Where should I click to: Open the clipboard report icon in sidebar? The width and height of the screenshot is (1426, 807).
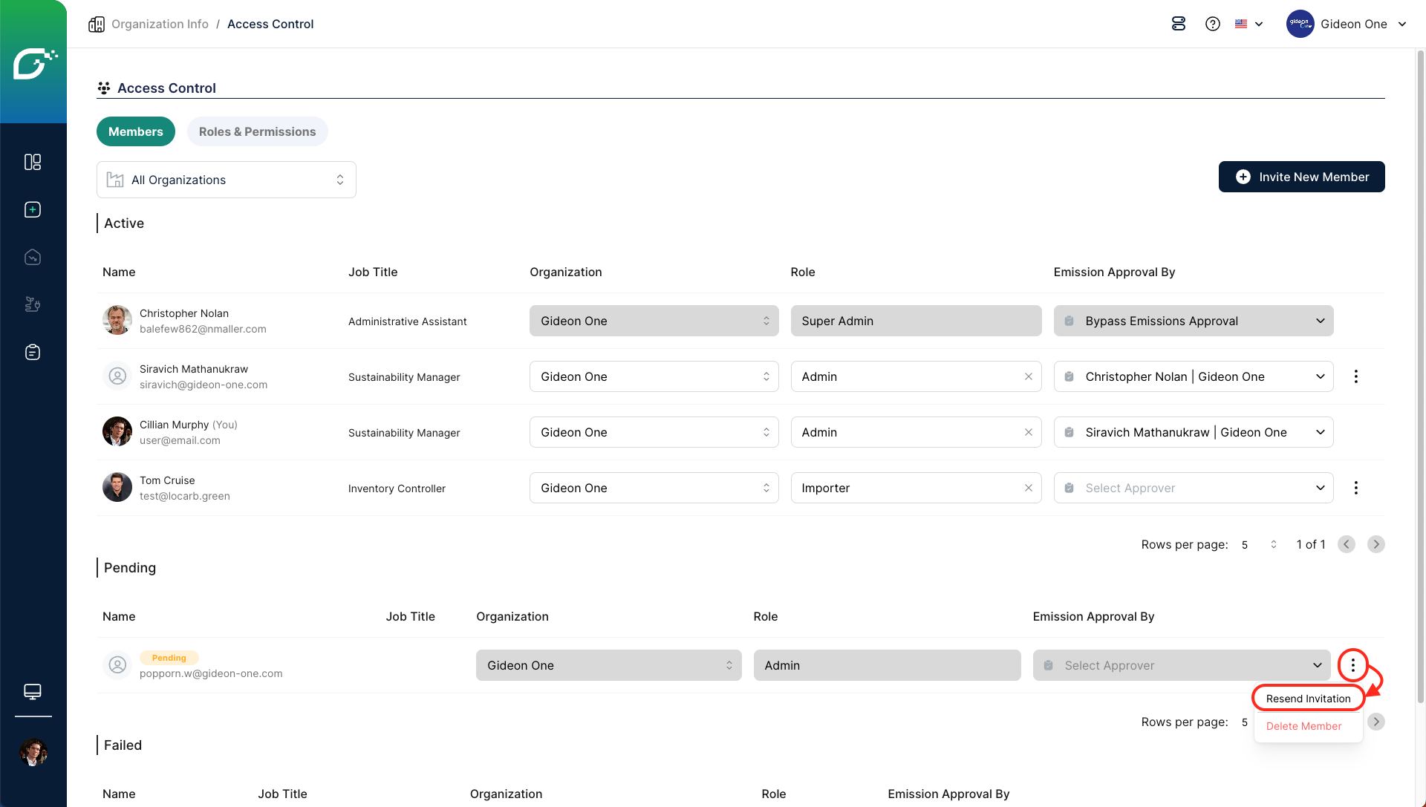tap(33, 352)
